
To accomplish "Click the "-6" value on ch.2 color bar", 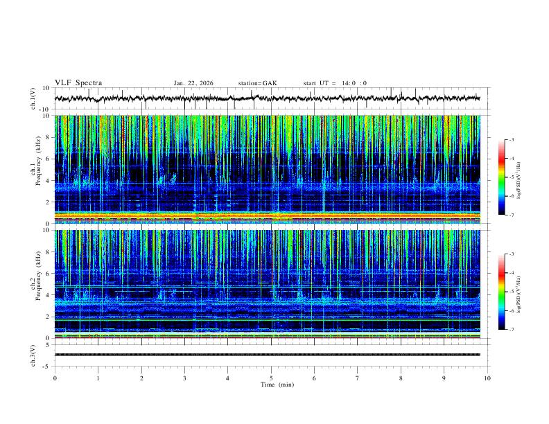I will (511, 310).
